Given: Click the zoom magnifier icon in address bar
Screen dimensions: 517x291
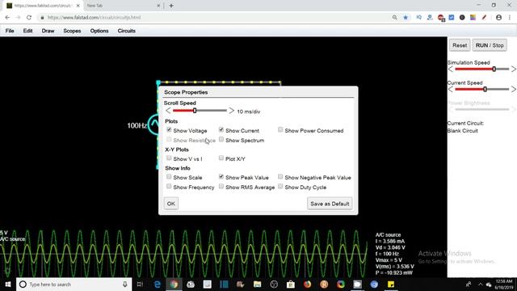Looking at the screenshot, I should click(395, 18).
